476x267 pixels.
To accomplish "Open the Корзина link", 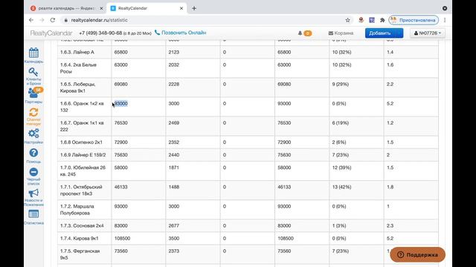I will coord(341,33).
